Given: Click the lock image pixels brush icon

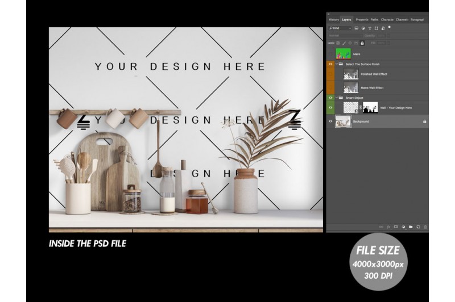Looking at the screenshot, I should point(344,43).
